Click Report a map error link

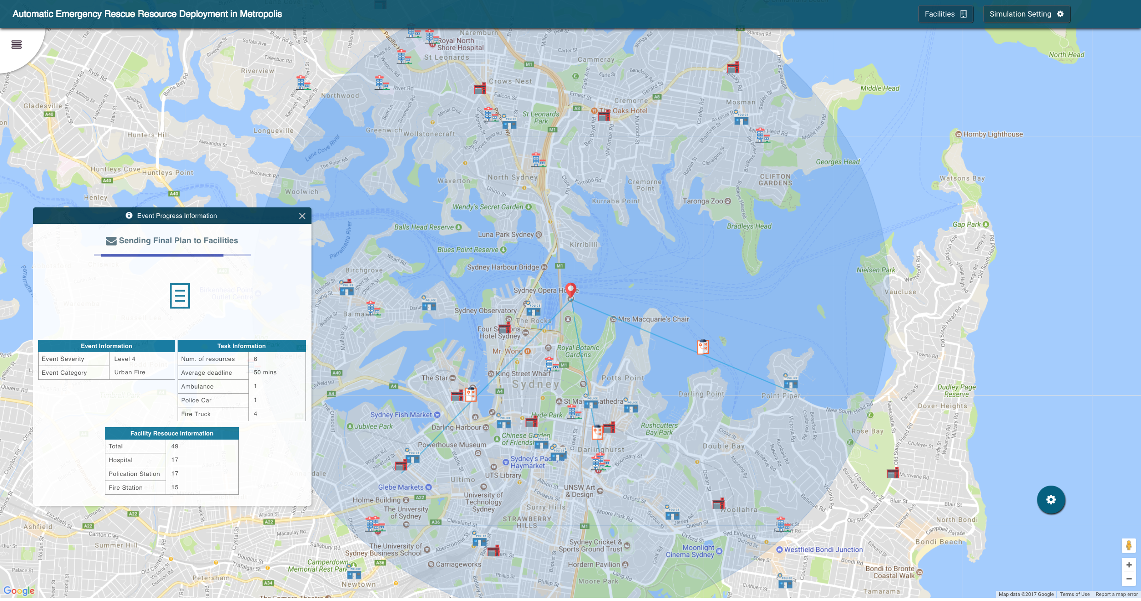click(1116, 595)
